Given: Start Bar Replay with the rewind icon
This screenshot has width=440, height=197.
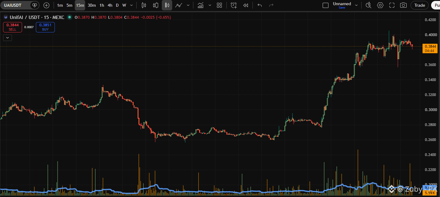Looking at the screenshot, I should (x=245, y=5).
